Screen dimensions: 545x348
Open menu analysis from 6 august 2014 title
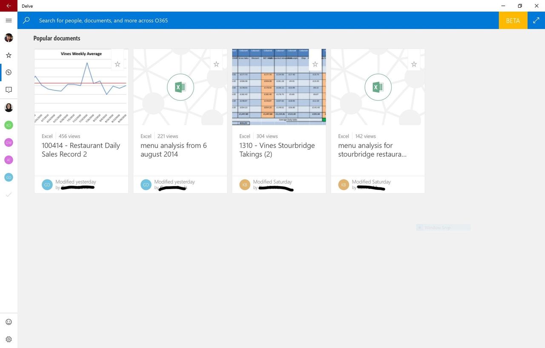[x=174, y=150]
